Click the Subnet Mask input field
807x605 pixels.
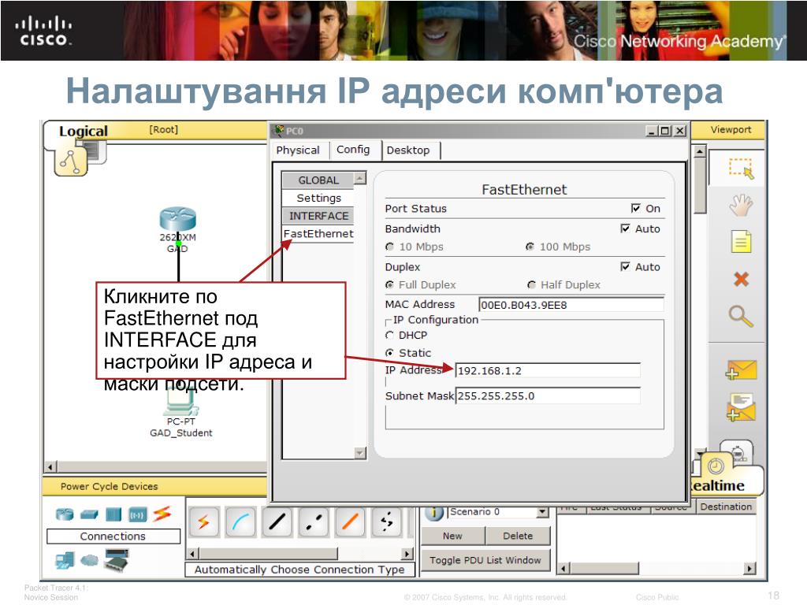[x=549, y=396]
